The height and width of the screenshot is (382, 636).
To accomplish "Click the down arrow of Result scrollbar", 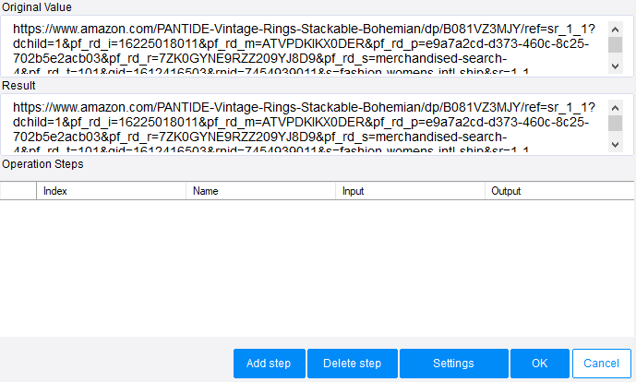I will coord(616,144).
